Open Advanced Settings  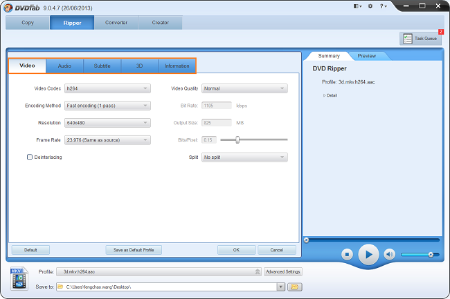pos(283,271)
